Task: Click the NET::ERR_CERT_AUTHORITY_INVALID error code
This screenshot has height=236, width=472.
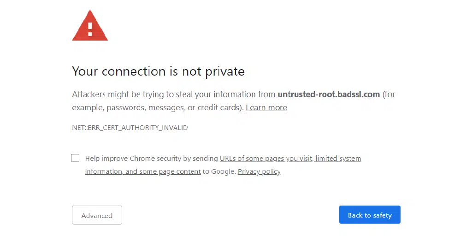Action: point(130,128)
